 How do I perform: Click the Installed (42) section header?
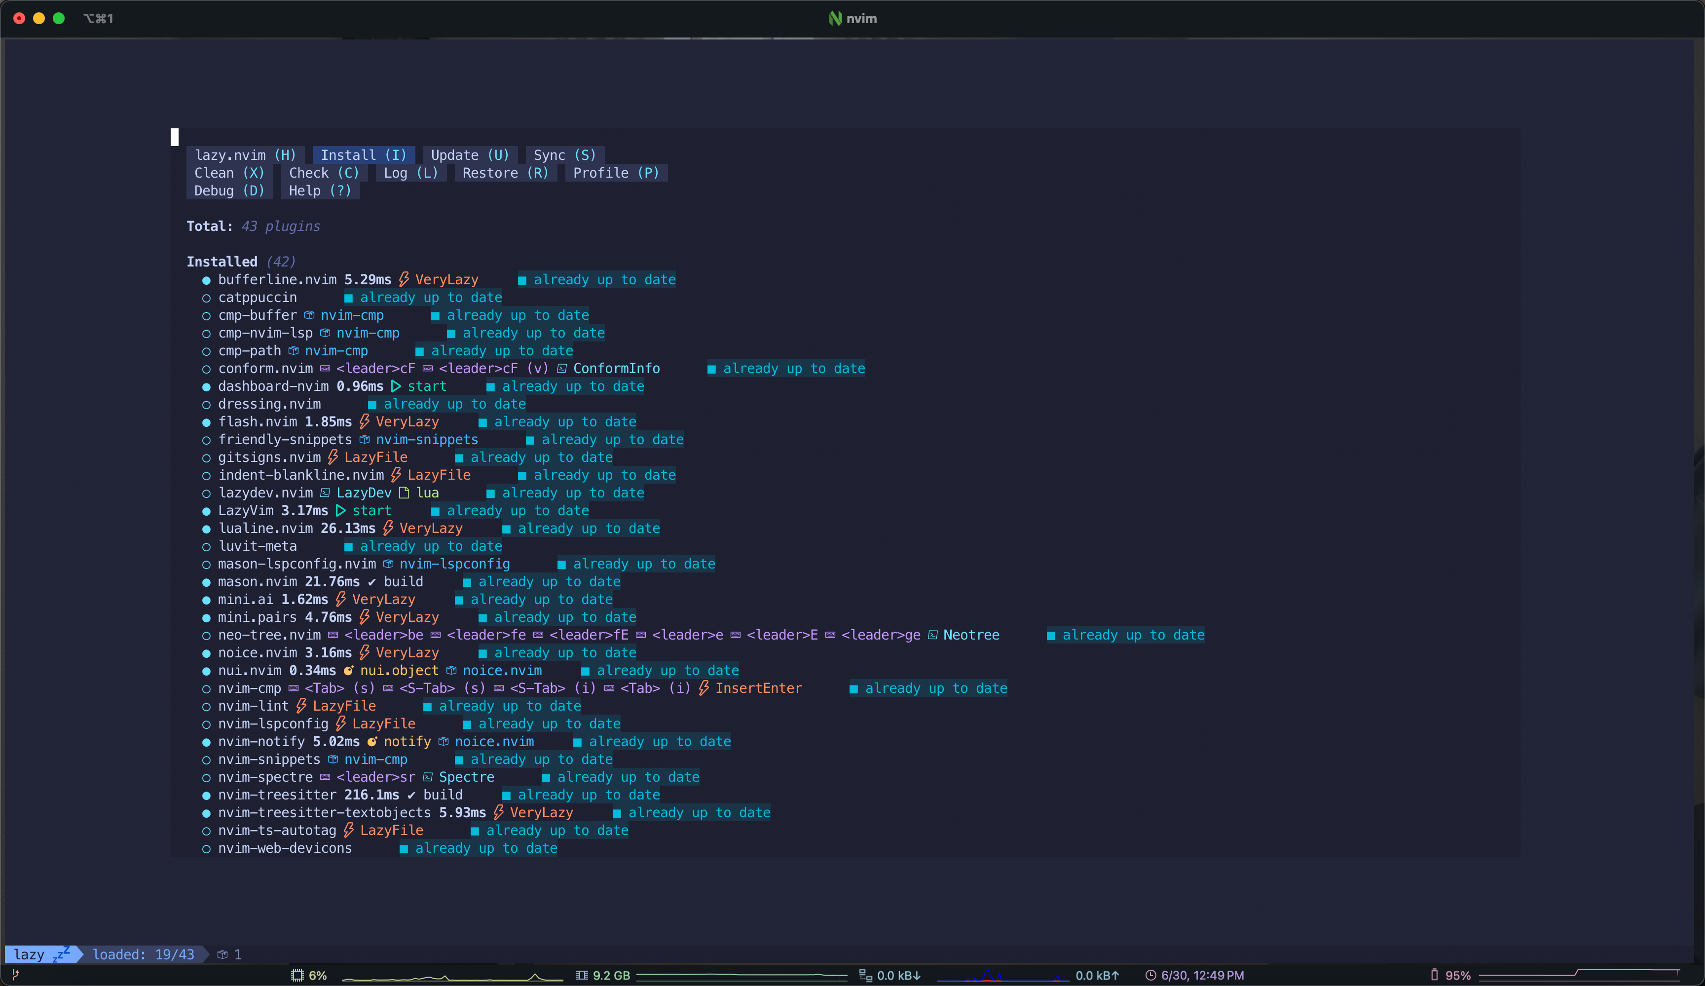click(x=241, y=262)
